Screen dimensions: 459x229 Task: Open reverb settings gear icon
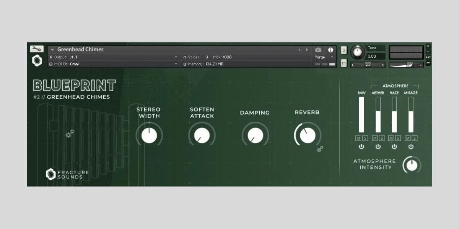click(320, 149)
